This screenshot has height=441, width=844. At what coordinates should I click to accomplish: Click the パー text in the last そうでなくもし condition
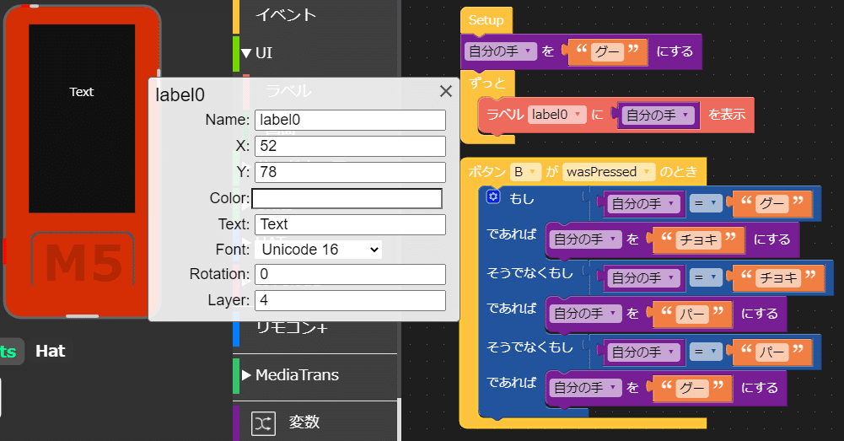[x=771, y=352]
